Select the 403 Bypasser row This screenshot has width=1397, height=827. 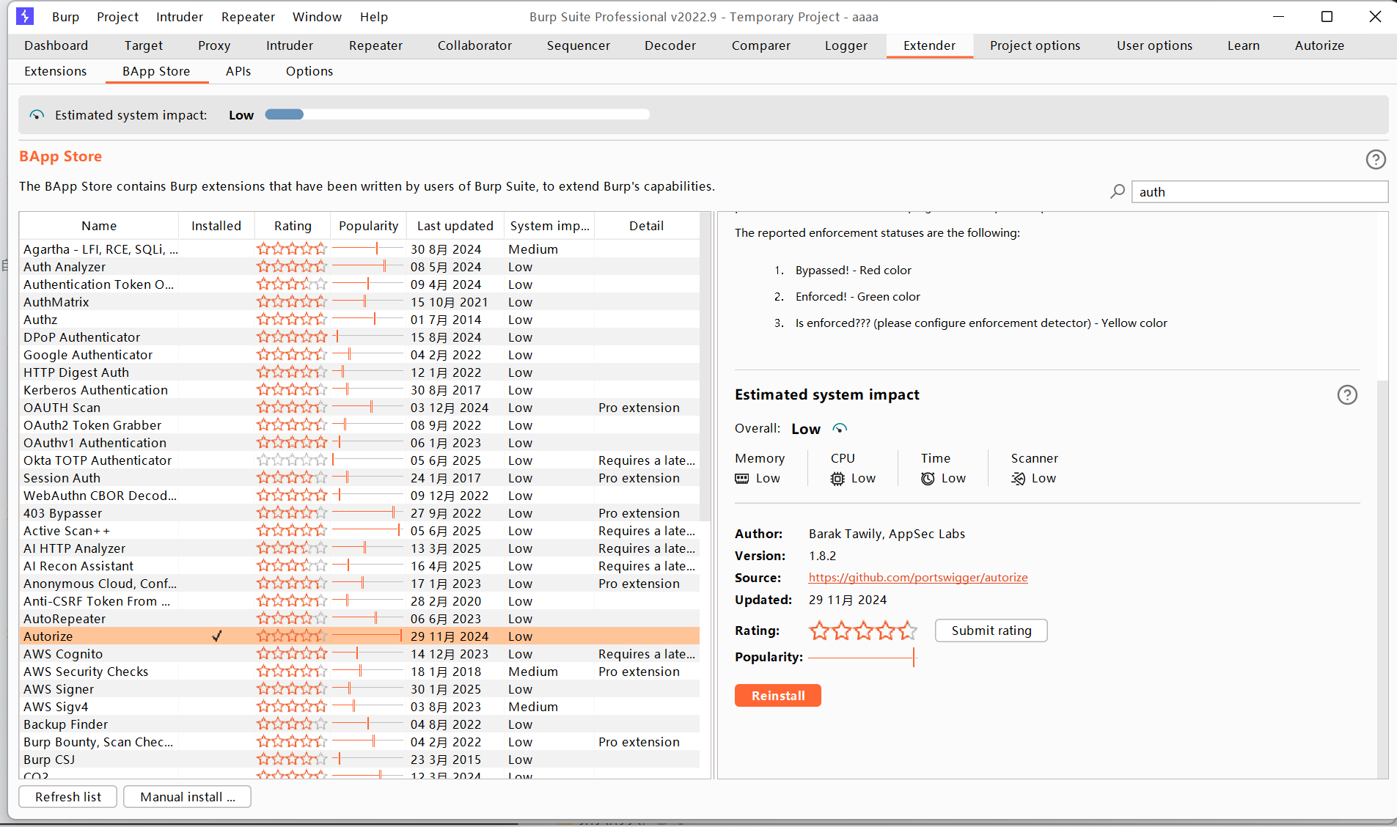click(x=359, y=513)
